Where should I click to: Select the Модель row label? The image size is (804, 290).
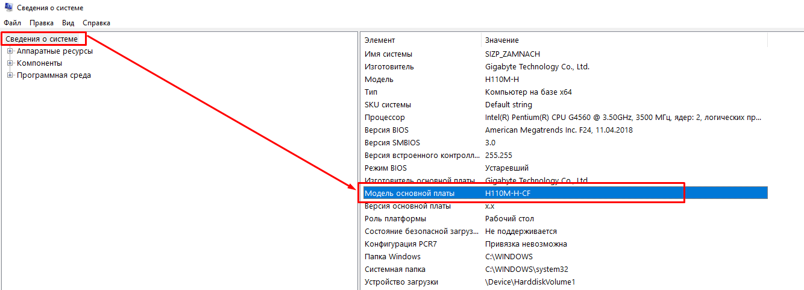(379, 80)
